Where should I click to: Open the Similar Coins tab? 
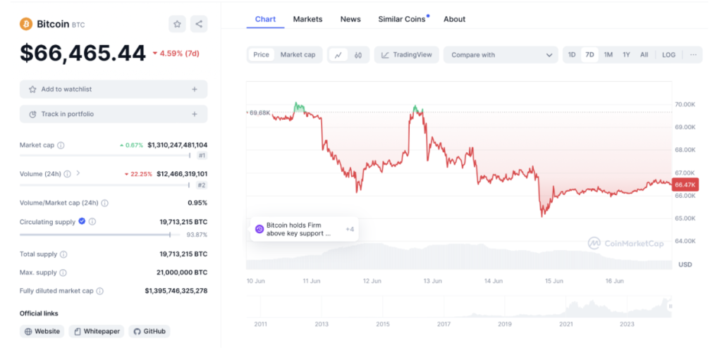[402, 19]
